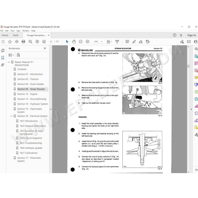The height and width of the screenshot is (198, 198).
Task: Open the Protect shield tool icon
Action: (x=196, y=113)
